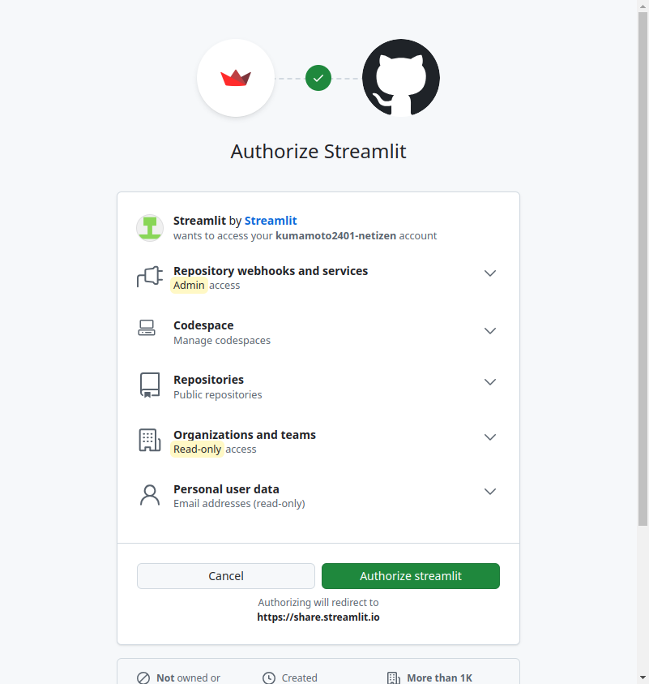Expand the Codespace permission chevron

(489, 331)
